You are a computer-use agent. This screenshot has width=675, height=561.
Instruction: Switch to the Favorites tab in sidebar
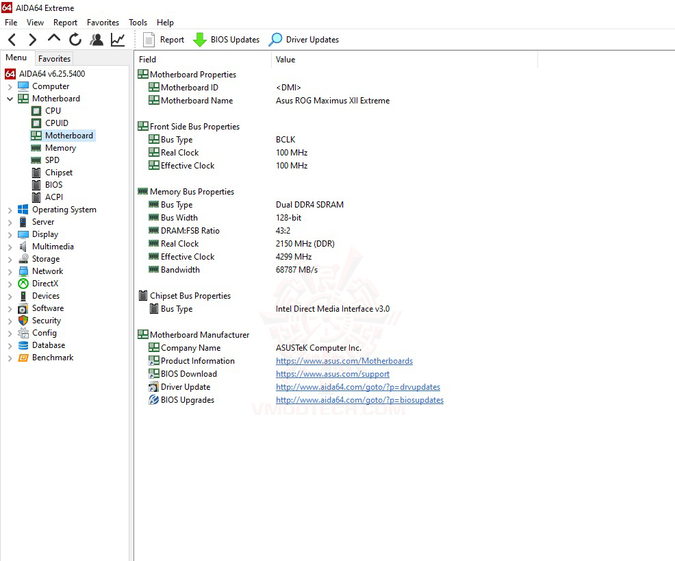point(54,59)
